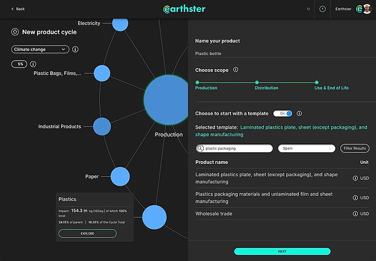The width and height of the screenshot is (376, 261).
Task: Set scope to Production on slider
Action: click(x=198, y=83)
